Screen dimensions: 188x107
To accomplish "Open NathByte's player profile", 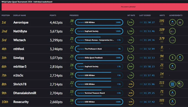I will pos(20,31).
